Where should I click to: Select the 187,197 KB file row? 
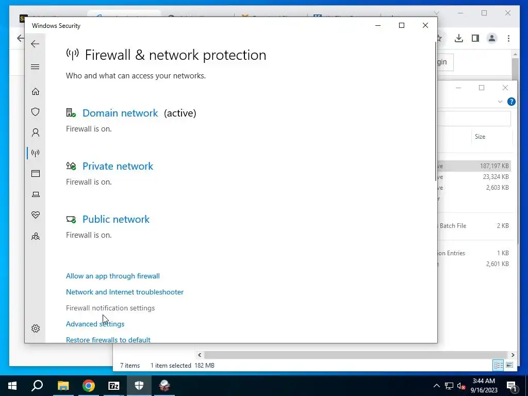click(x=474, y=166)
